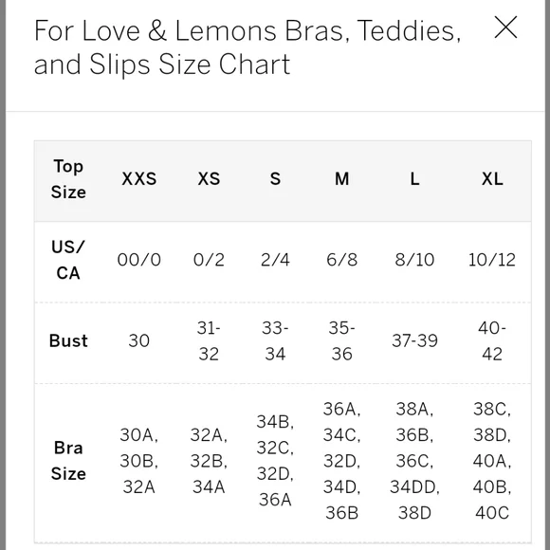The image size is (550, 550).
Task: Click the XS column header
Action: point(209,179)
